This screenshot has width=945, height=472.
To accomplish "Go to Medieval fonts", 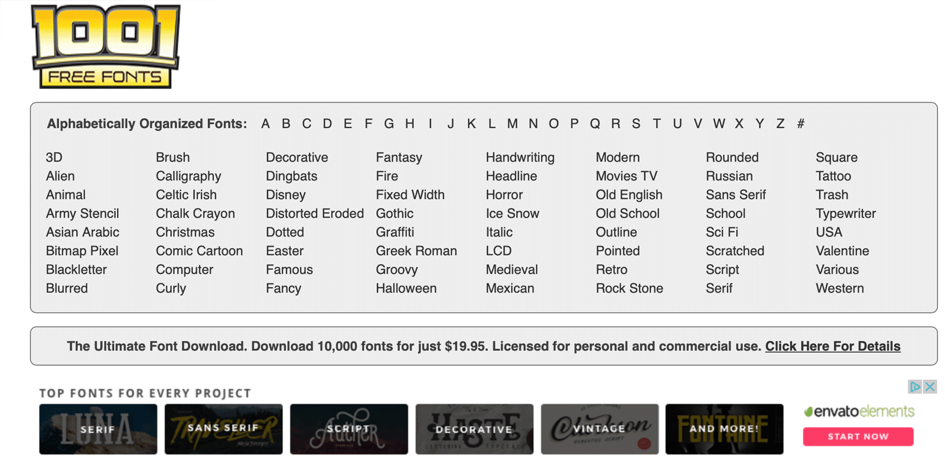I will coord(511,270).
